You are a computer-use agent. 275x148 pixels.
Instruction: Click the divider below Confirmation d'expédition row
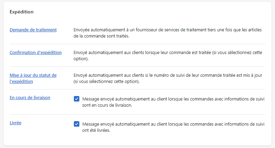pyautogui.click(x=137, y=67)
